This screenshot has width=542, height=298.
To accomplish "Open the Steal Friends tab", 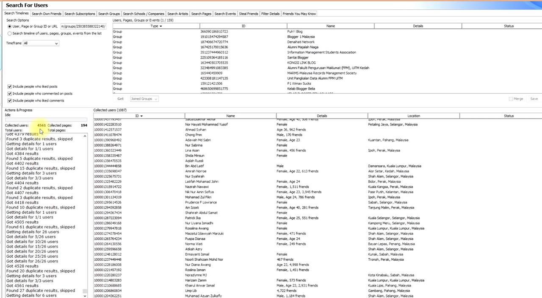I will coord(249,14).
